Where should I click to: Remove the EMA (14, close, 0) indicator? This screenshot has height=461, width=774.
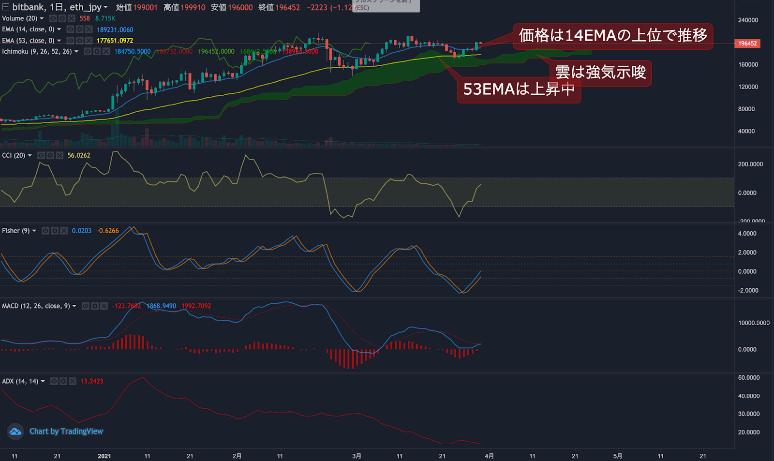89,30
